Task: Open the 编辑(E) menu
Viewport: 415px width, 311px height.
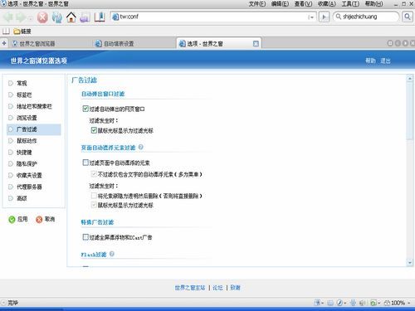Action: (280, 4)
